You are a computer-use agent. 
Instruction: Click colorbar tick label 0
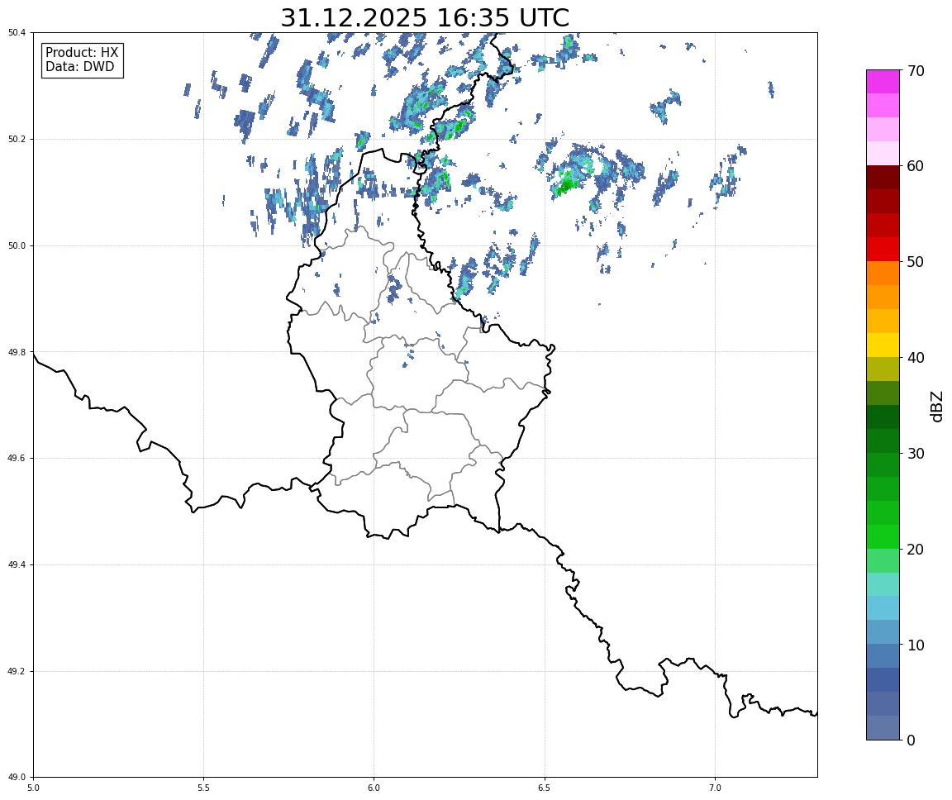point(911,740)
